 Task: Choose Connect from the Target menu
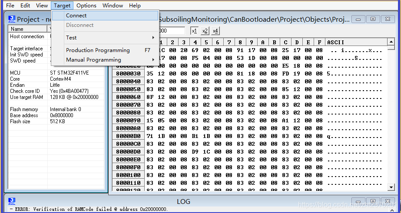(105, 16)
